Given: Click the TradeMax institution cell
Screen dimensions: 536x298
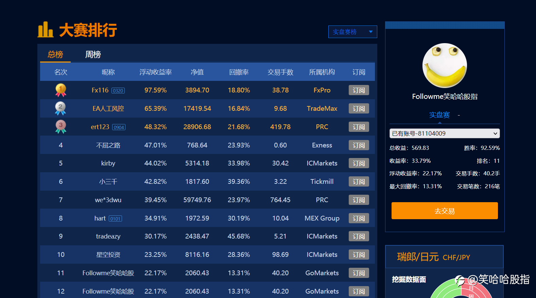Looking at the screenshot, I should click(322, 108).
